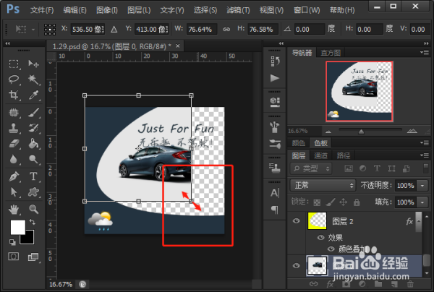434x292 pixels.
Task: Select the Crop tool
Action: tap(14, 95)
